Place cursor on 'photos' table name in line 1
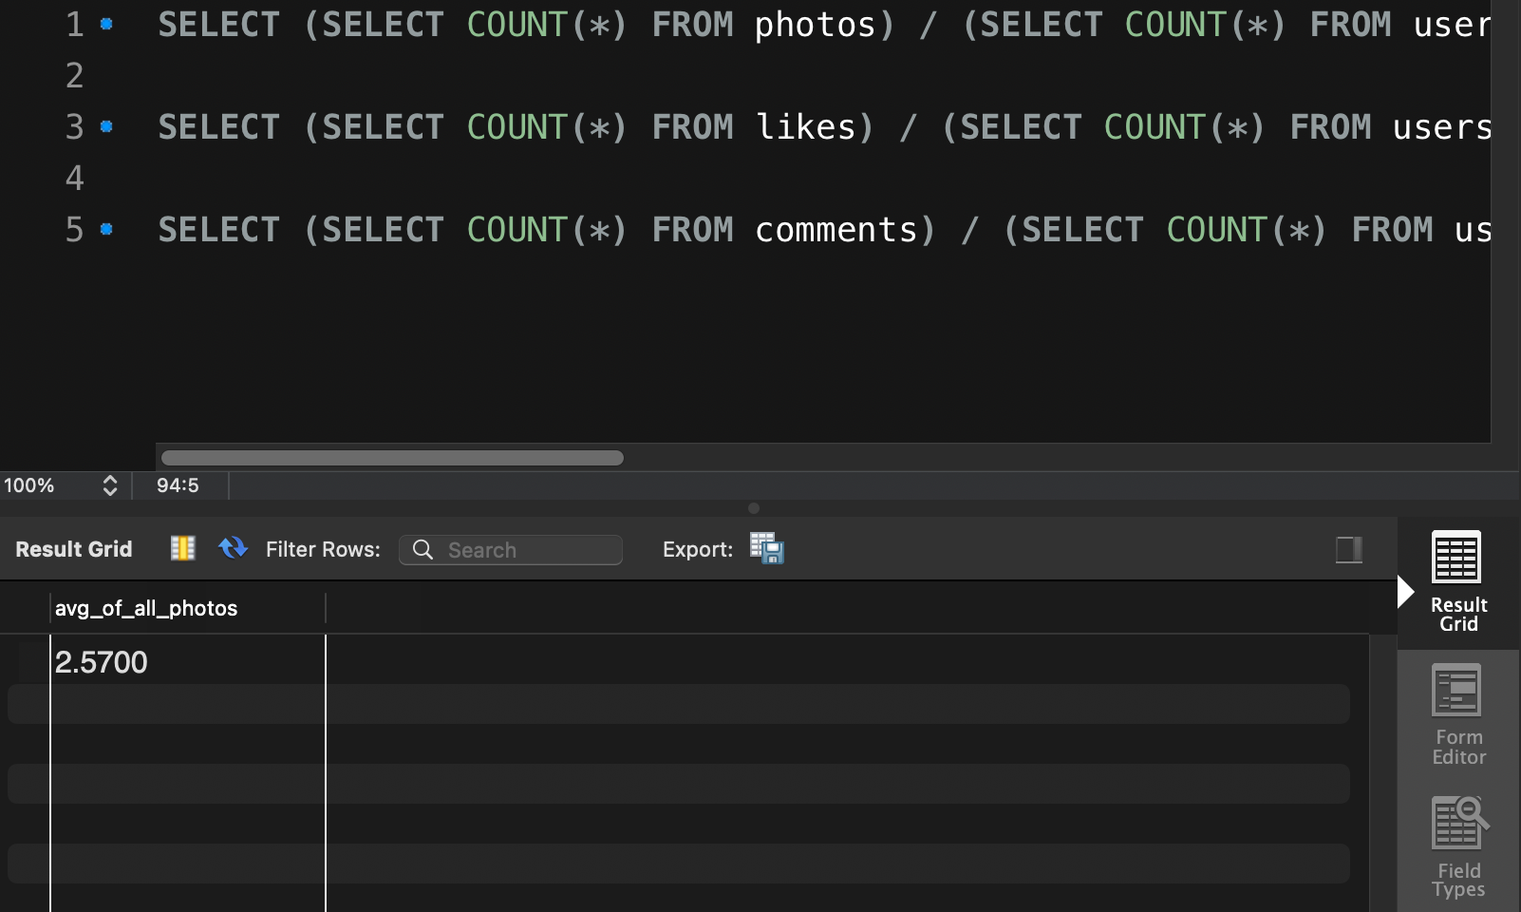Screen dimensions: 1521x912 click(x=814, y=25)
